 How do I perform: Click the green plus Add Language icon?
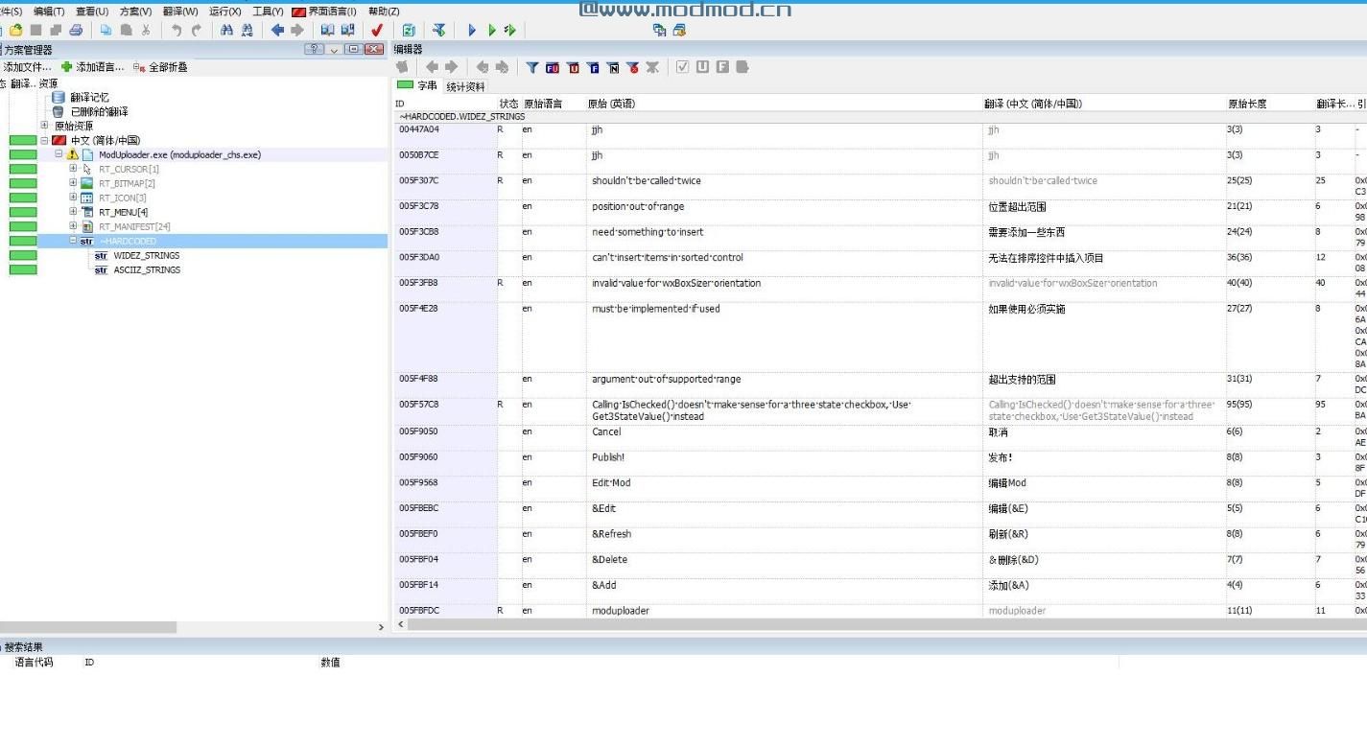click(66, 67)
